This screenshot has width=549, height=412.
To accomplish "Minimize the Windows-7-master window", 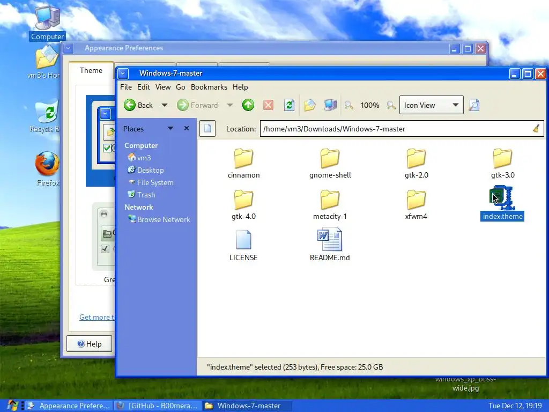I will click(x=515, y=73).
